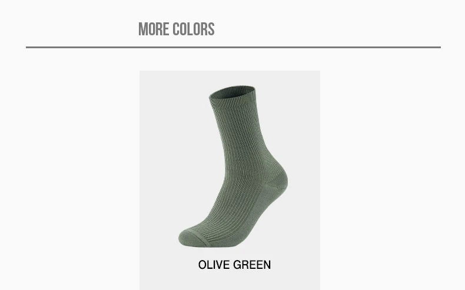Viewport: 465px width, 290px height.
Task: Click the heel of the olive sock
Action: point(277,180)
